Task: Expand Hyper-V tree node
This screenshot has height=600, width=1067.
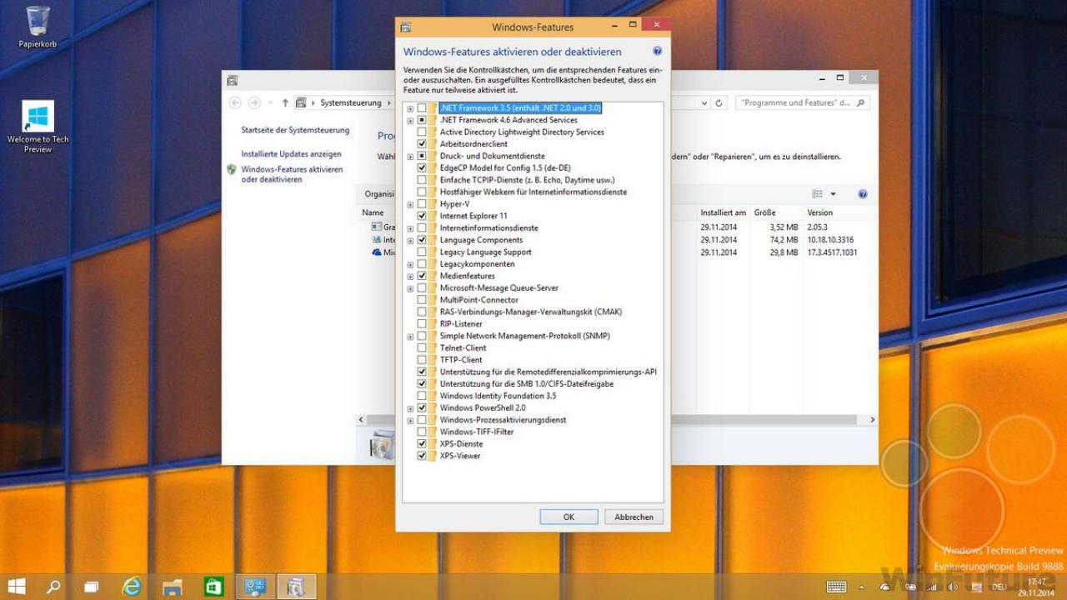Action: 410,204
